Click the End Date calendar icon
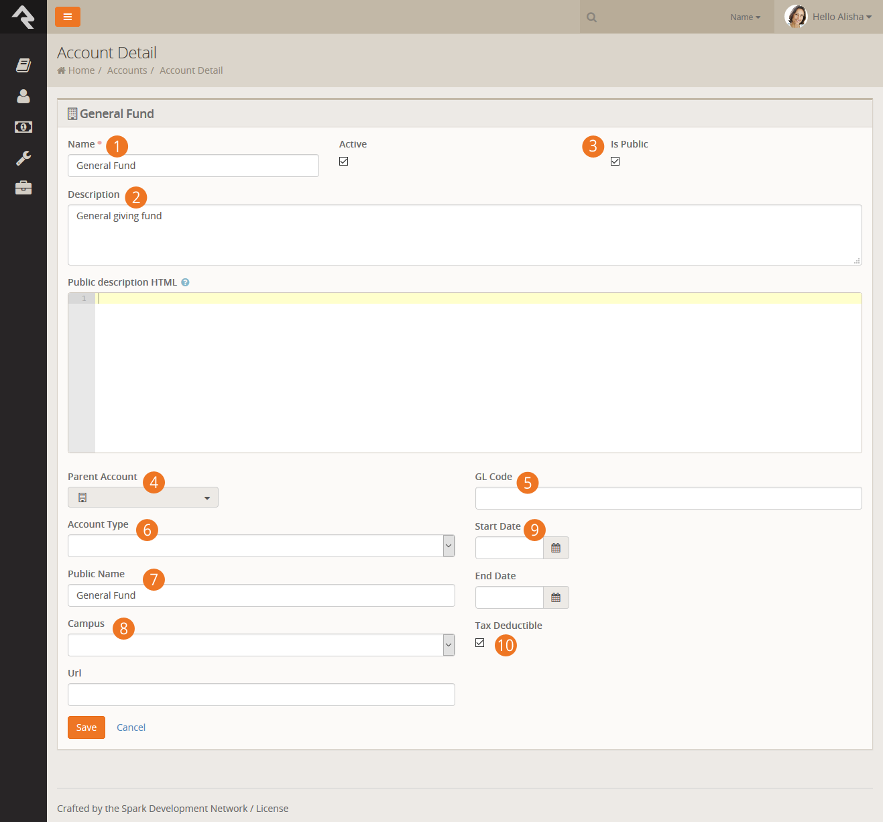Image resolution: width=883 pixels, height=822 pixels. pos(556,597)
